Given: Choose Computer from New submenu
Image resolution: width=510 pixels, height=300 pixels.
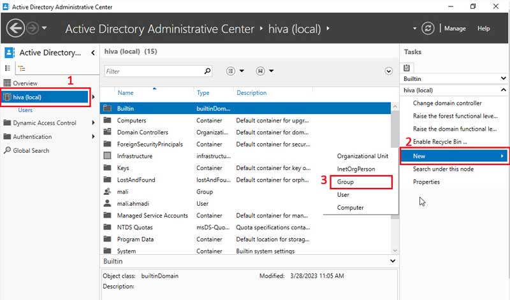Looking at the screenshot, I should (350, 208).
